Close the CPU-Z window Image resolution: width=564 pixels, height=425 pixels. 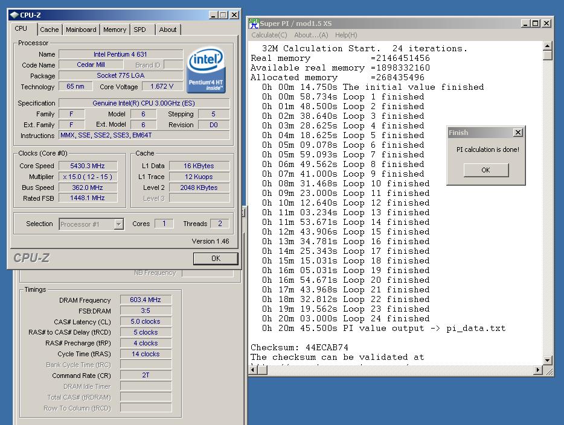coord(234,14)
